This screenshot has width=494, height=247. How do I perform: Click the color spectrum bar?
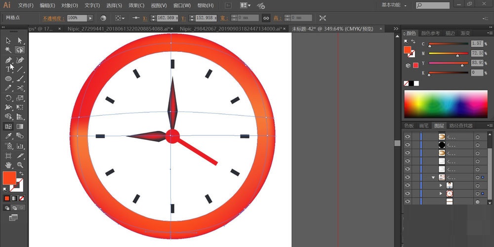[x=445, y=104]
